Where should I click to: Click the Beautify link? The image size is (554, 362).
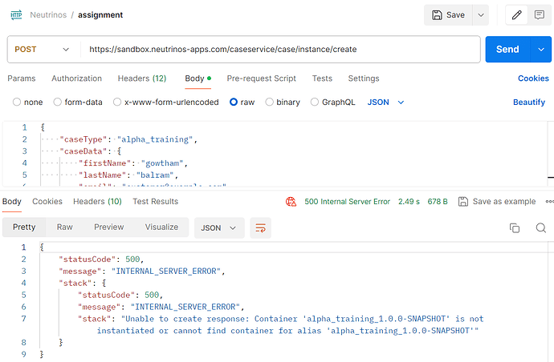pyautogui.click(x=528, y=103)
